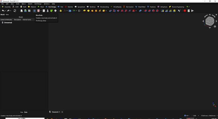Click the curly braces toolbar icon
The height and width of the screenshot is (119, 218).
[79, 11]
